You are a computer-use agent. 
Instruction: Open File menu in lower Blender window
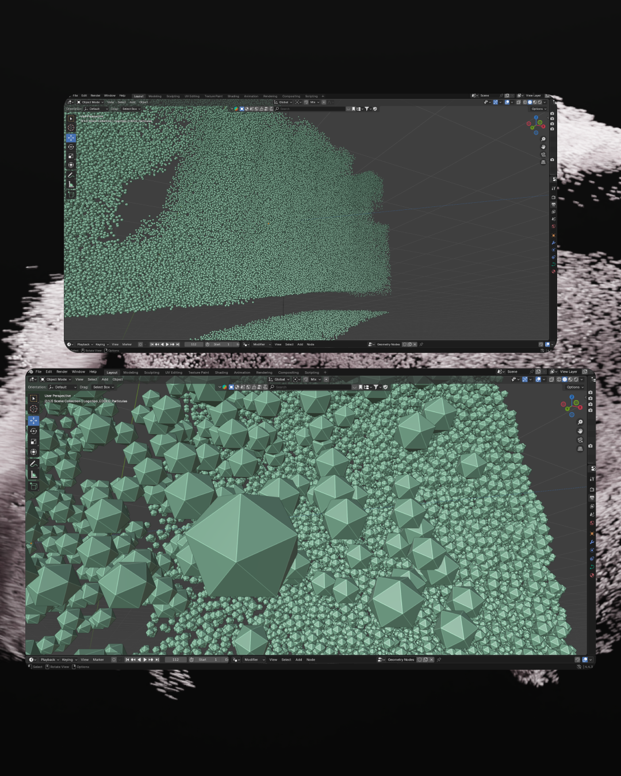point(39,371)
